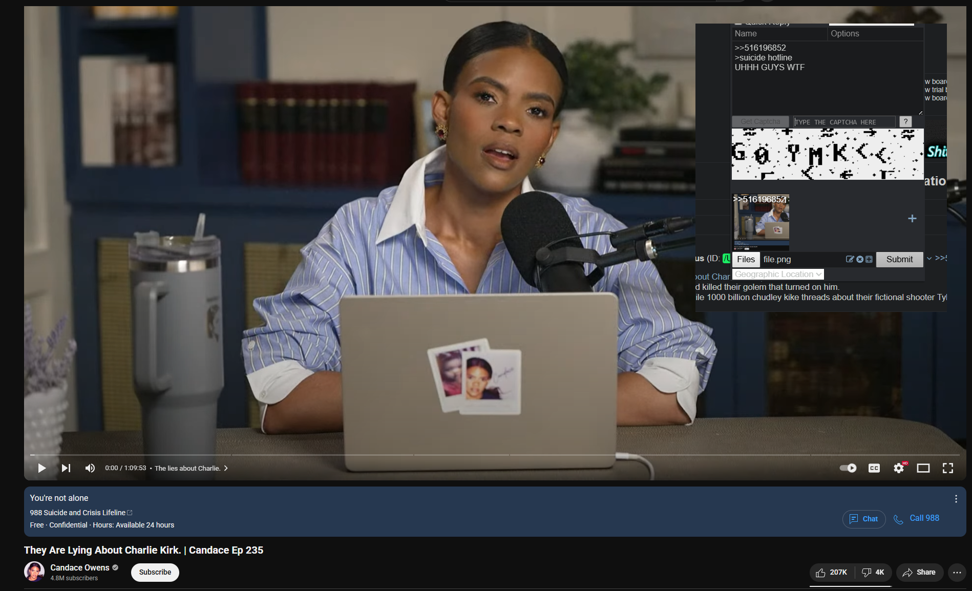This screenshot has height=591, width=972.
Task: Click the Name field in quick reply
Action: pos(779,34)
